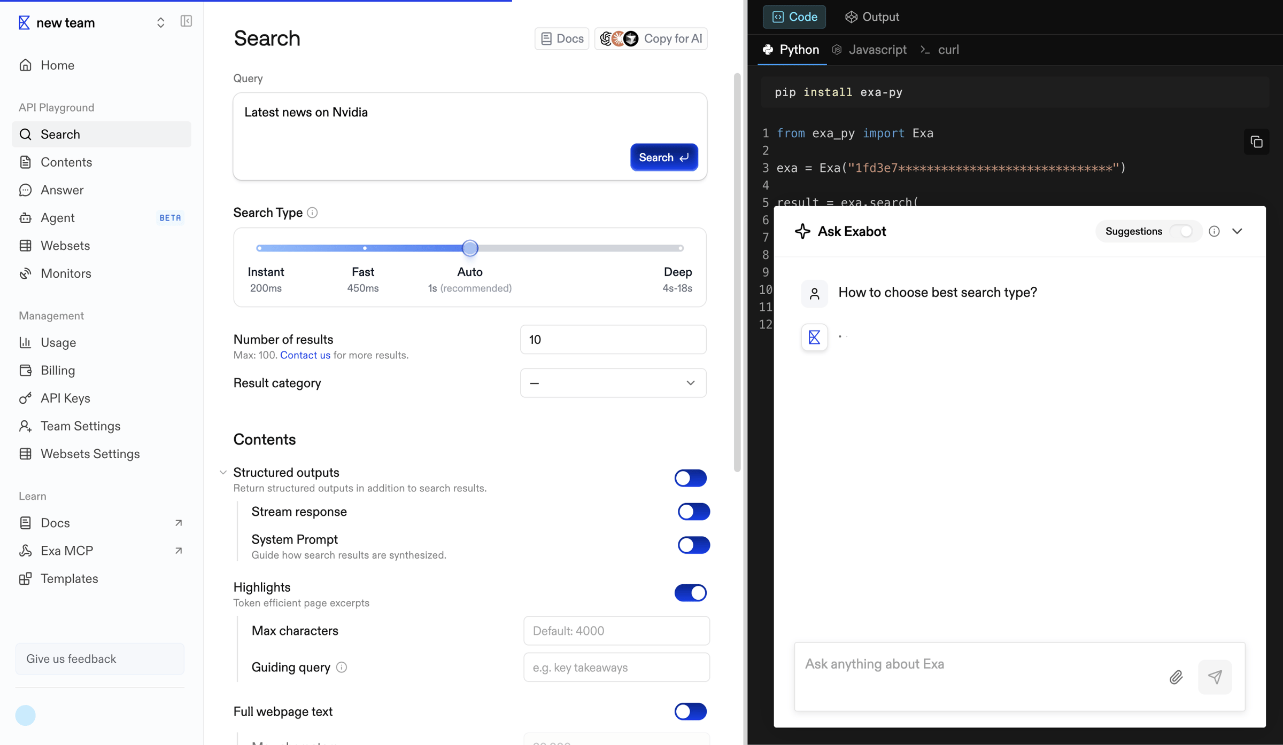The height and width of the screenshot is (745, 1283).
Task: Open the Agent beta page
Action: pyautogui.click(x=102, y=217)
